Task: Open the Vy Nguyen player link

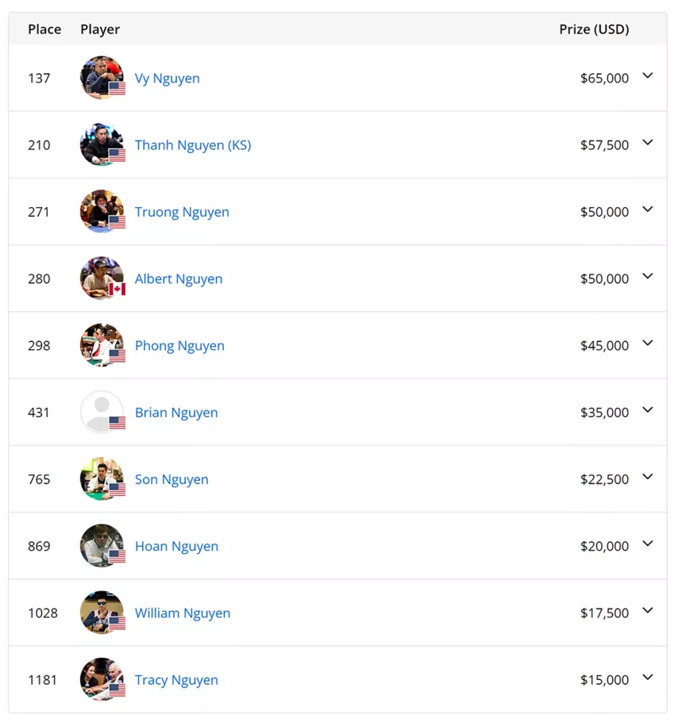Action: coord(168,79)
